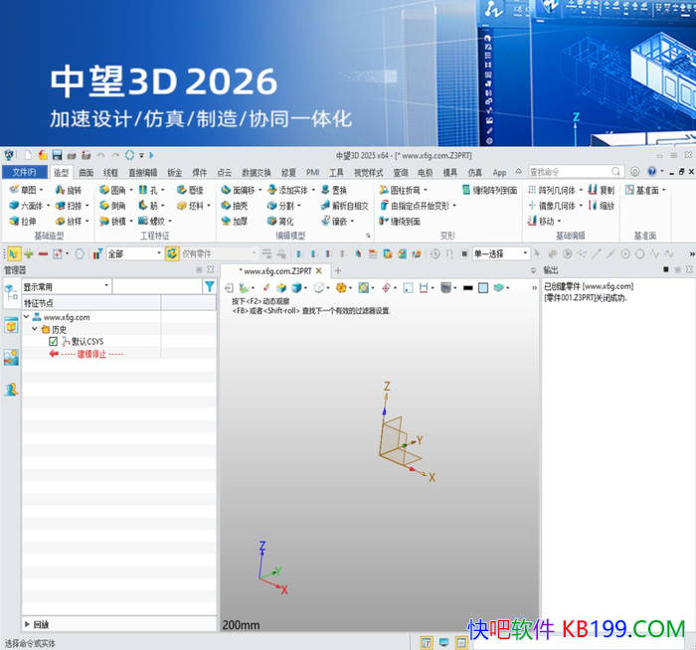The image size is (696, 650).
Task: Select the Lip (唇缘) tool
Action: pos(190,190)
